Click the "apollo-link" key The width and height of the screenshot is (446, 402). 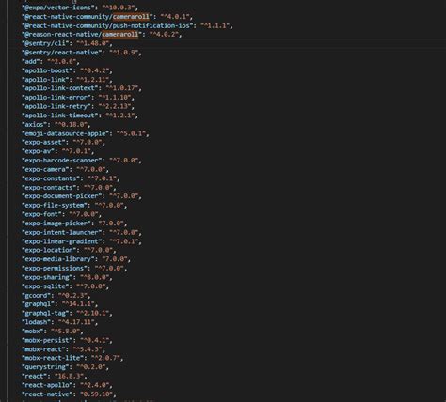point(45,80)
